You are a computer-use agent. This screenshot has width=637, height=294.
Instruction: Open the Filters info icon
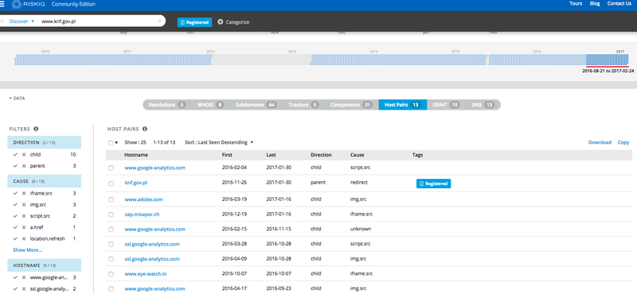pos(36,129)
